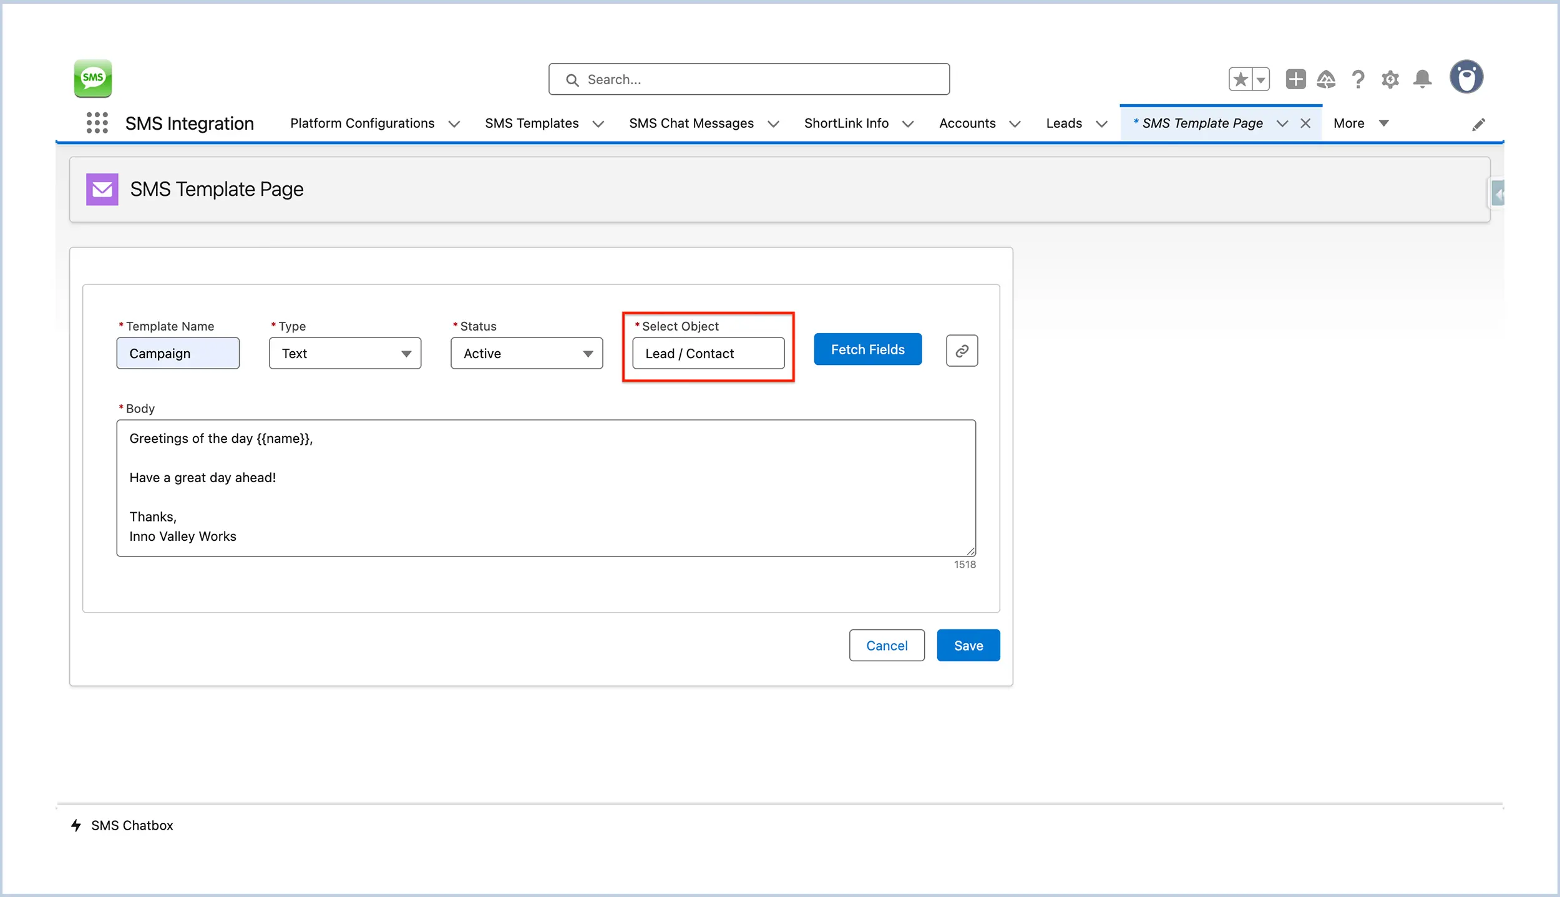Click the Fetch Fields button

tap(868, 349)
